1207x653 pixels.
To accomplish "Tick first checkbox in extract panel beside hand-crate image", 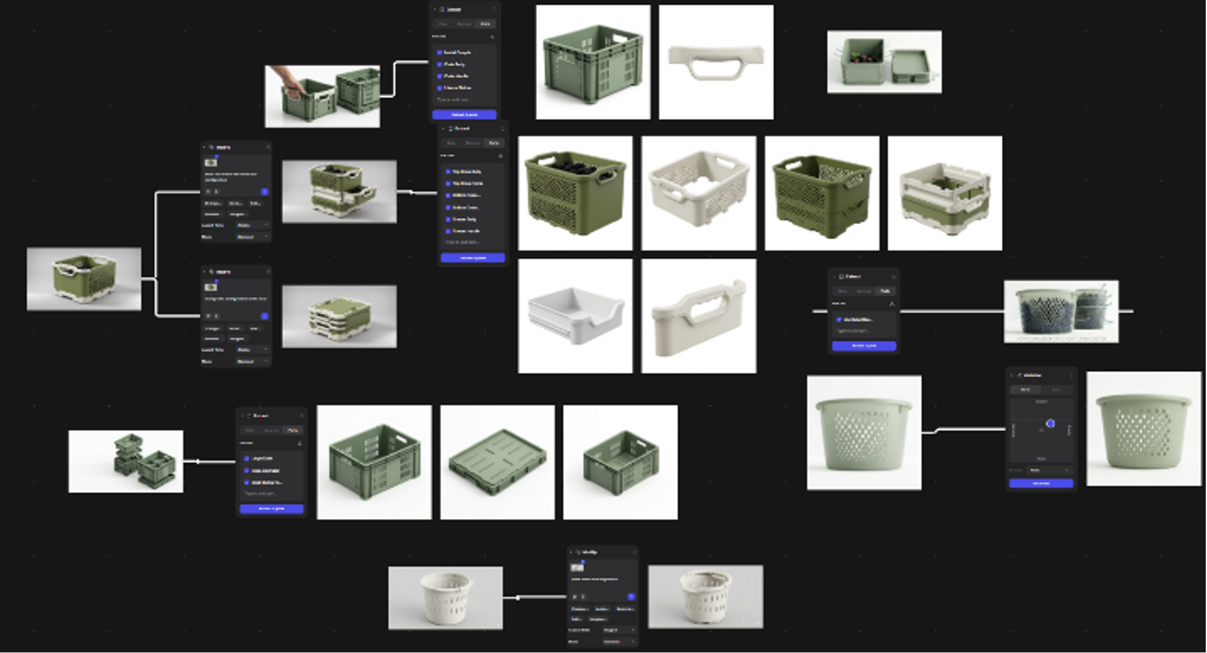I will [439, 53].
